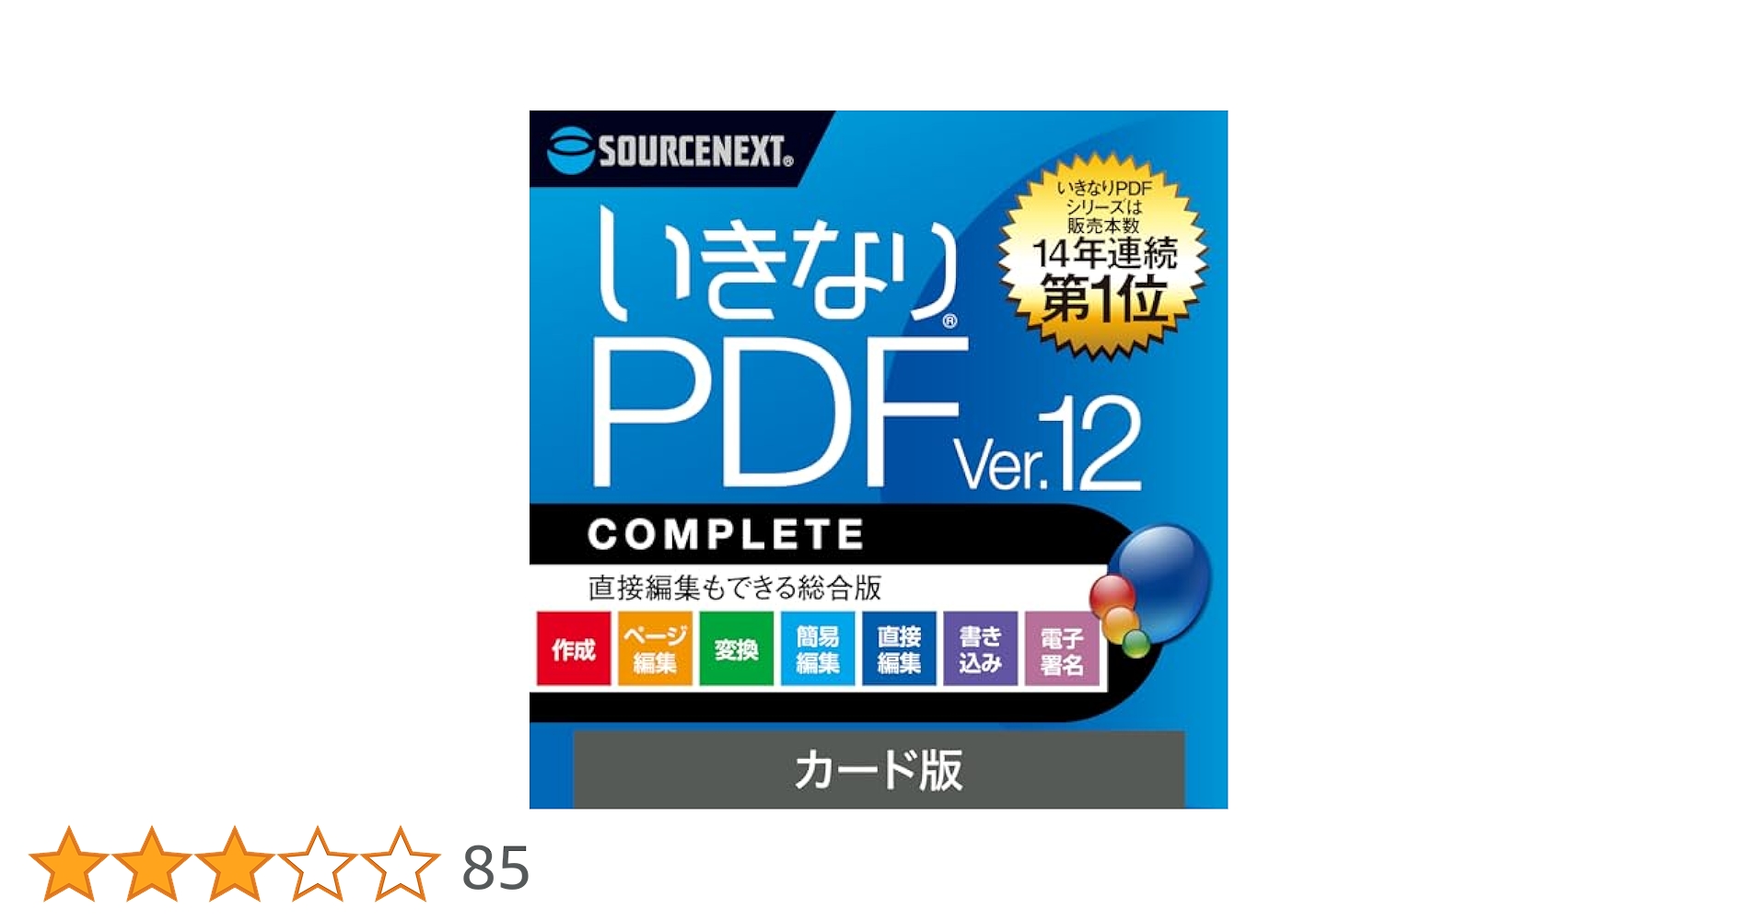The image size is (1759, 921).
Task: Click the light blue 簡易編集 tile
Action: pyautogui.click(x=818, y=648)
